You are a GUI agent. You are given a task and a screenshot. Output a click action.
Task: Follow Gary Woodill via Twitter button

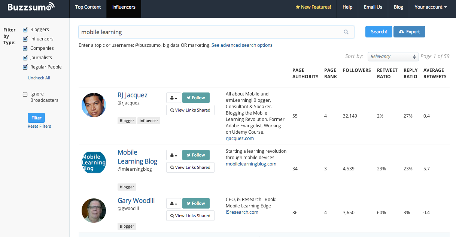tap(196, 203)
